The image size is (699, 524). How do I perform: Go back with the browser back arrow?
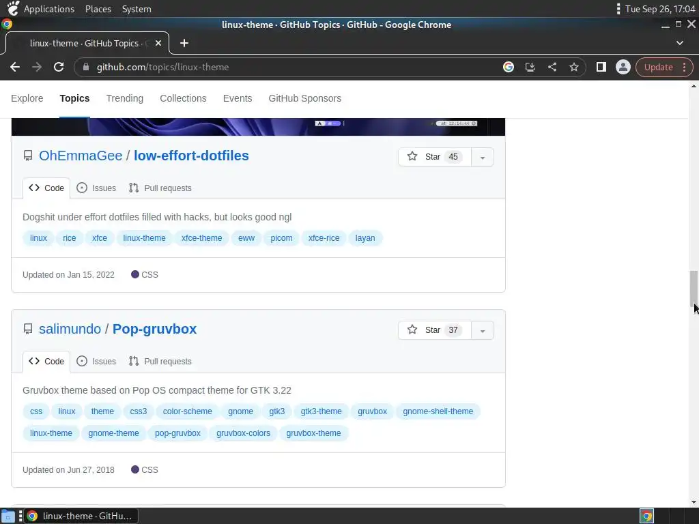pyautogui.click(x=15, y=67)
